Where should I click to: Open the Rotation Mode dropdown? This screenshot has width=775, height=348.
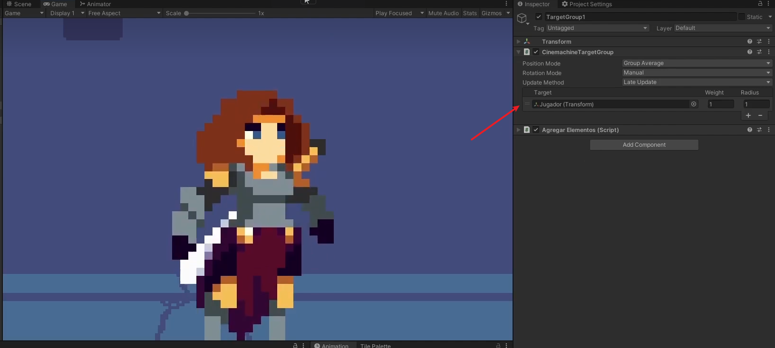[x=697, y=73]
